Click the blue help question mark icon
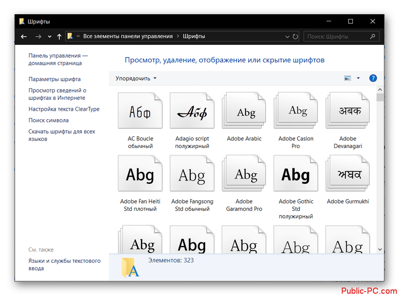Viewport: 399px width, 296px height. click(x=373, y=78)
